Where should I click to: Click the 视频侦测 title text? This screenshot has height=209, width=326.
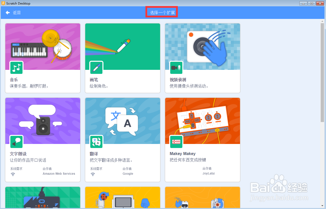click(178, 80)
